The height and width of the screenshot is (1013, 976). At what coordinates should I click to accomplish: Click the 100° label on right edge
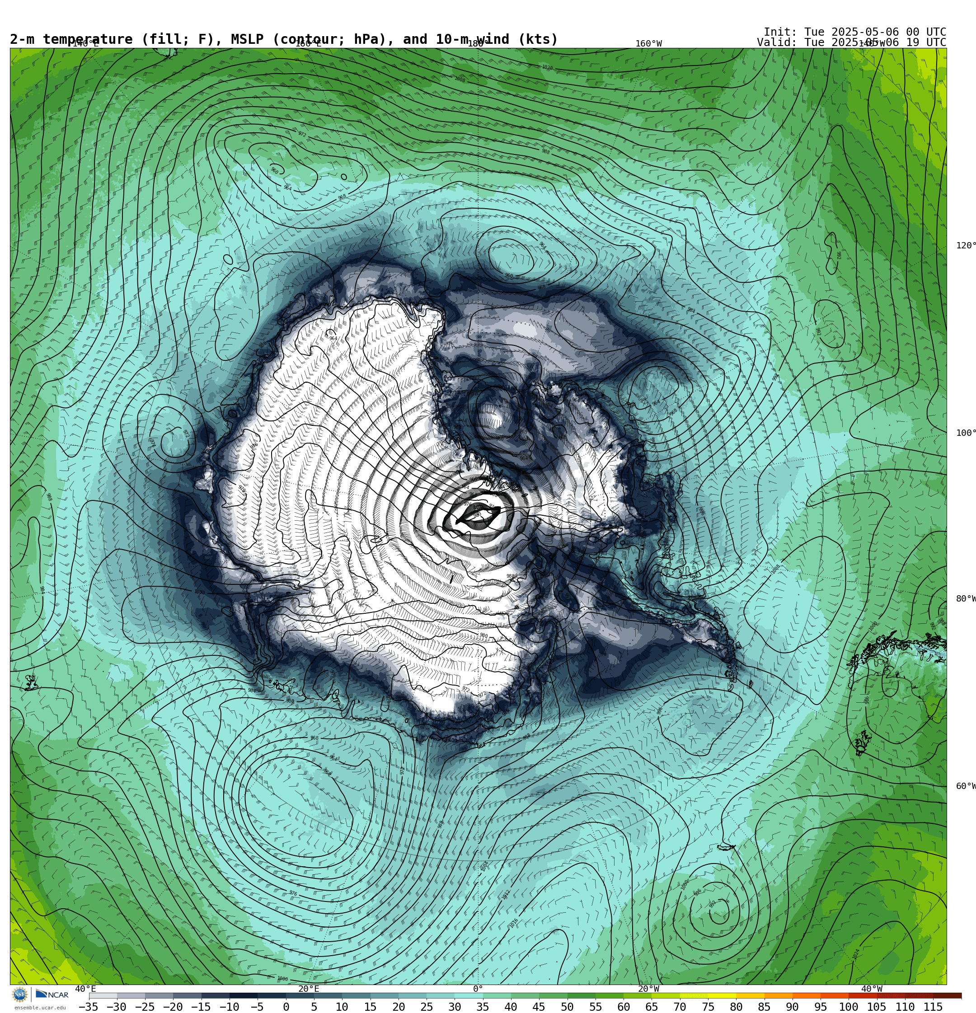pyautogui.click(x=966, y=433)
